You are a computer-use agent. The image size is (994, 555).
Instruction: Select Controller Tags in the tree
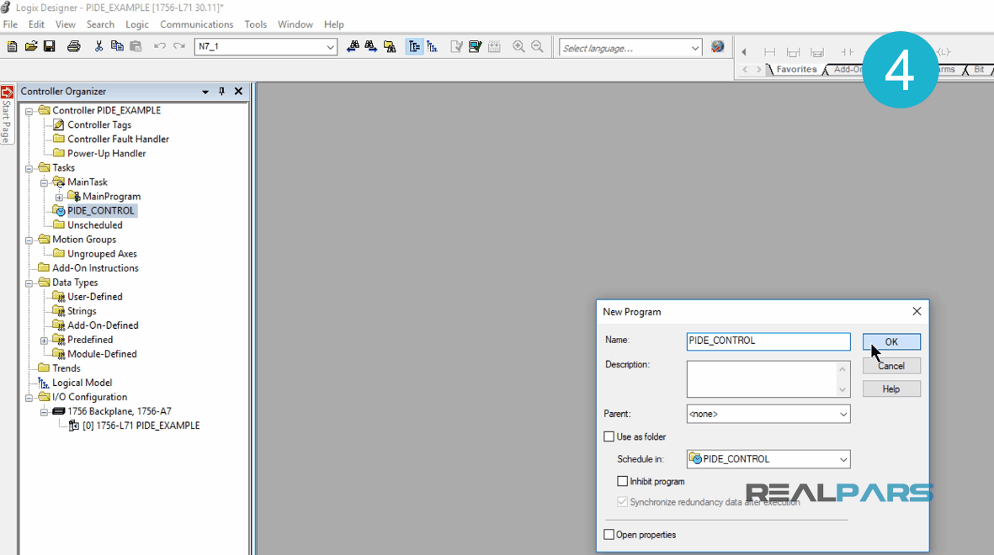(98, 124)
